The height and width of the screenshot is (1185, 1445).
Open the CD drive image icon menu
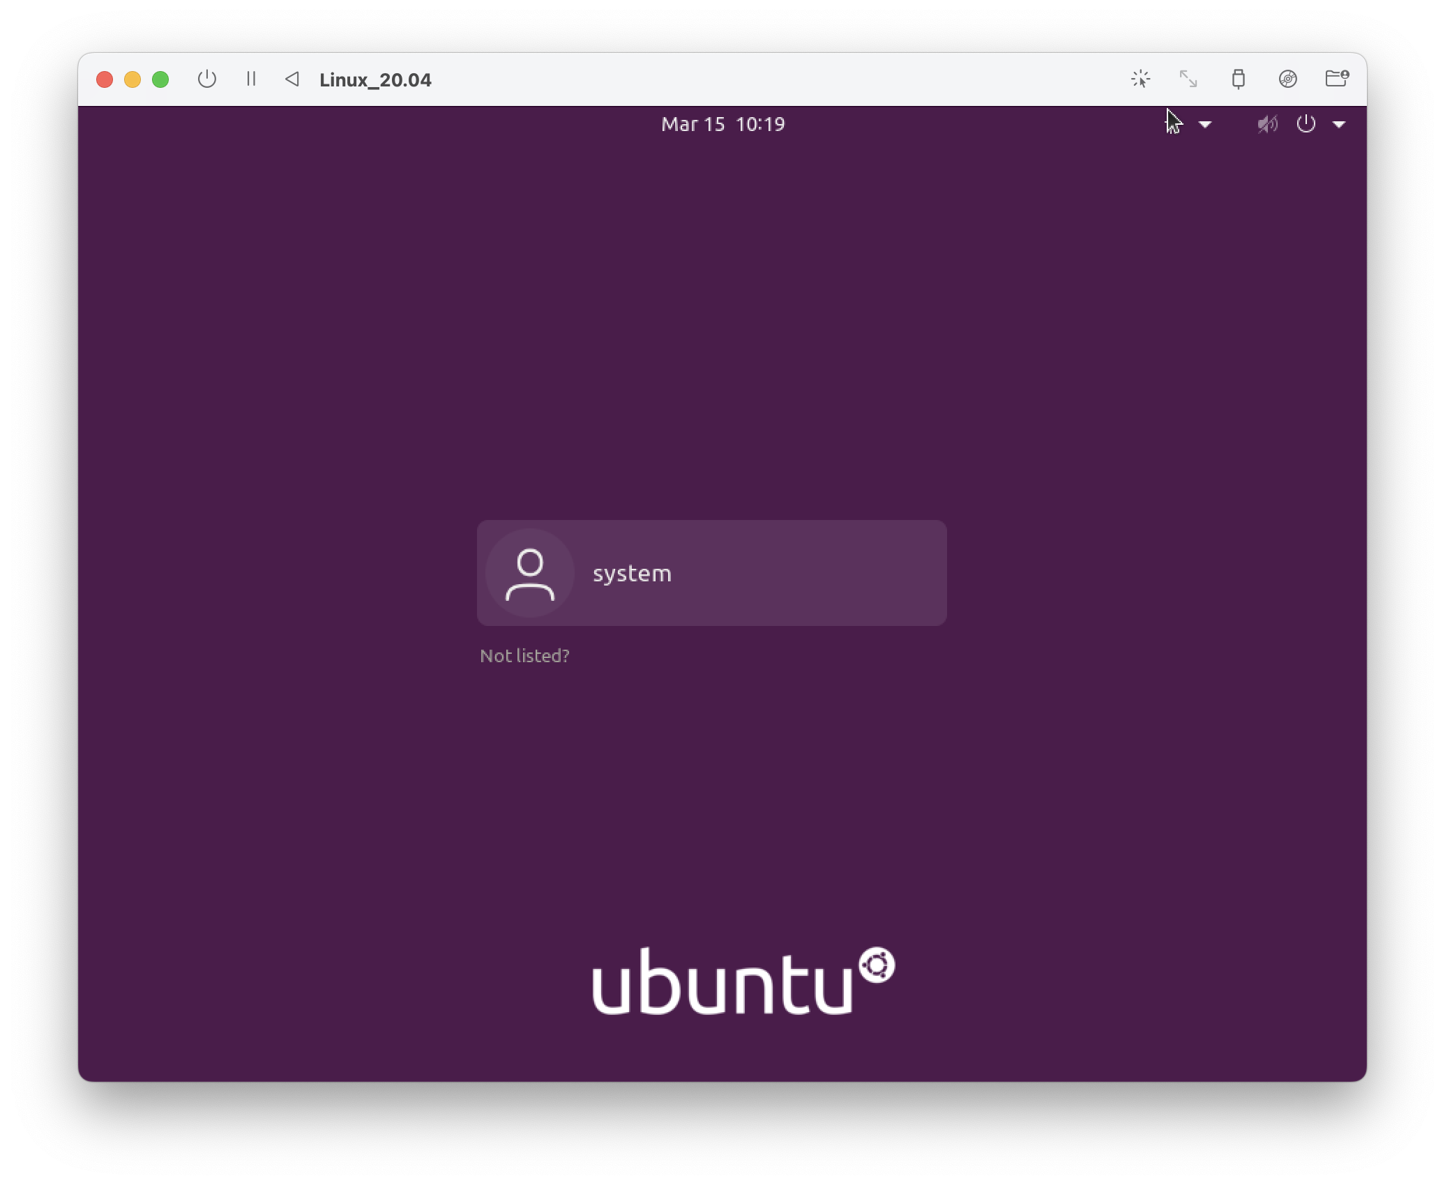pyautogui.click(x=1287, y=79)
